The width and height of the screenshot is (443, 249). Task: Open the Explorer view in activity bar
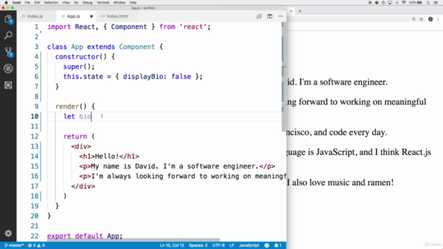point(8,19)
